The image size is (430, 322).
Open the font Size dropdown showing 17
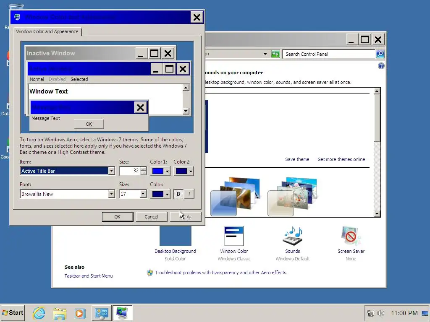pos(143,194)
